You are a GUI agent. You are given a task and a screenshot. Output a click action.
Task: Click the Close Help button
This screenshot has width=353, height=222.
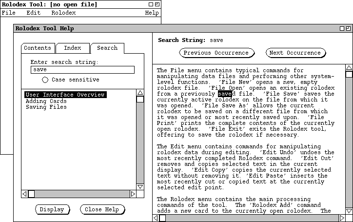click(x=102, y=209)
